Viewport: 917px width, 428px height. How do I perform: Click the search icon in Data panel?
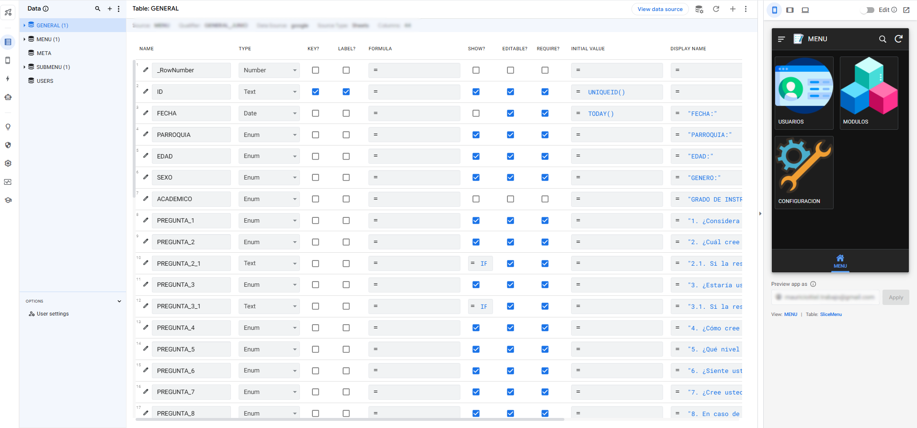(x=98, y=9)
